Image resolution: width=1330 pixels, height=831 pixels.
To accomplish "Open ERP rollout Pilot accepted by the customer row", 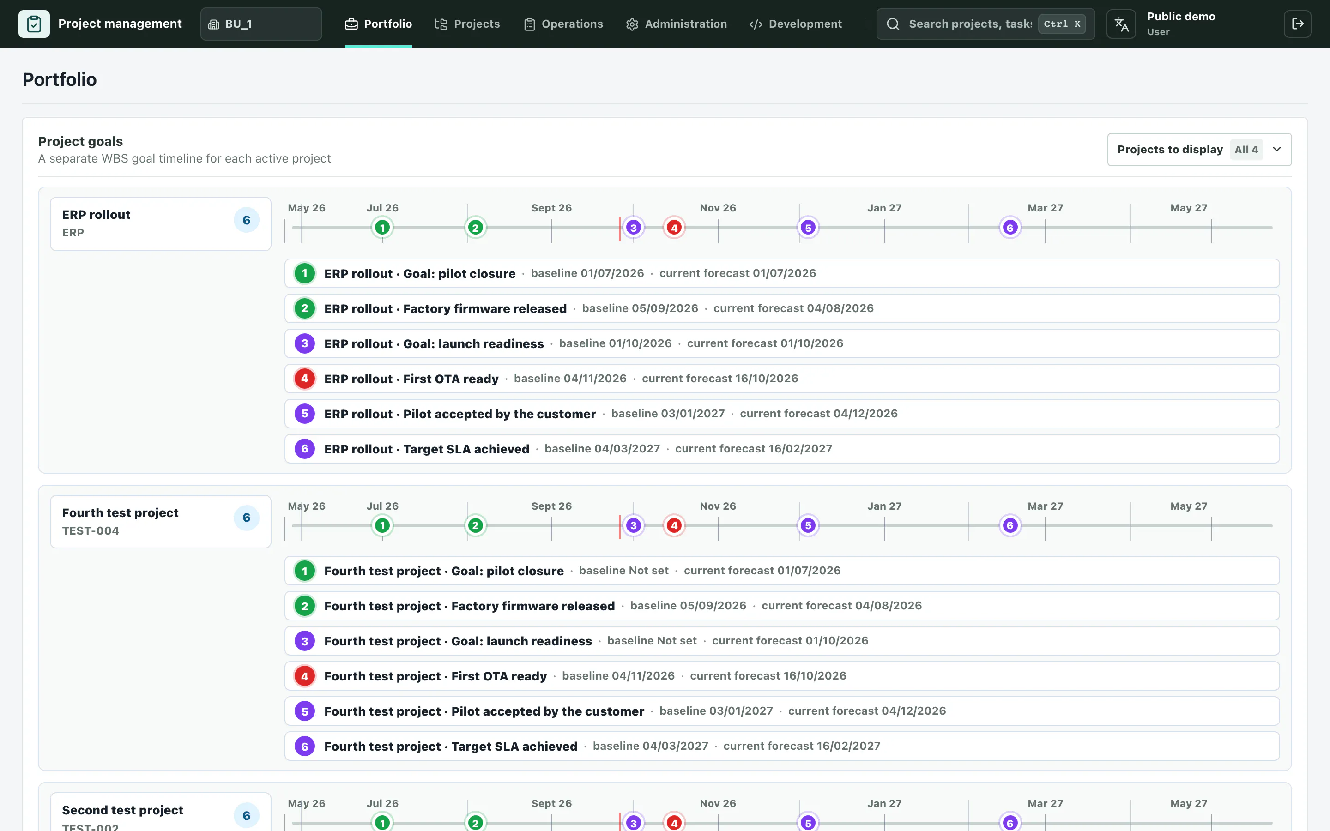I will [781, 414].
